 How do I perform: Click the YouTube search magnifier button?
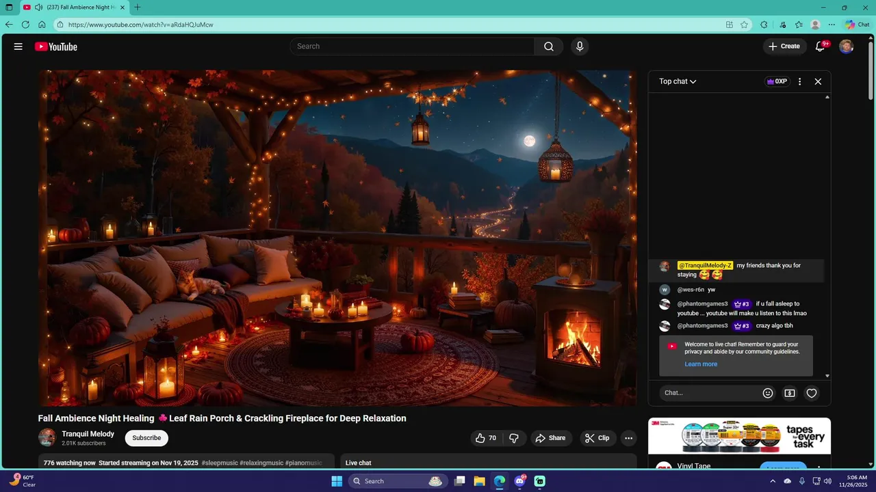(549, 46)
